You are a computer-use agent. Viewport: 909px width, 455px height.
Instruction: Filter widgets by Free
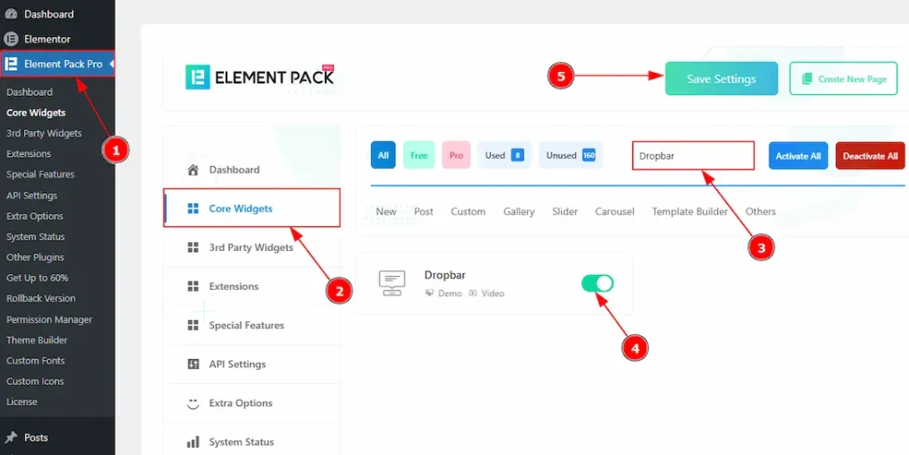(419, 155)
